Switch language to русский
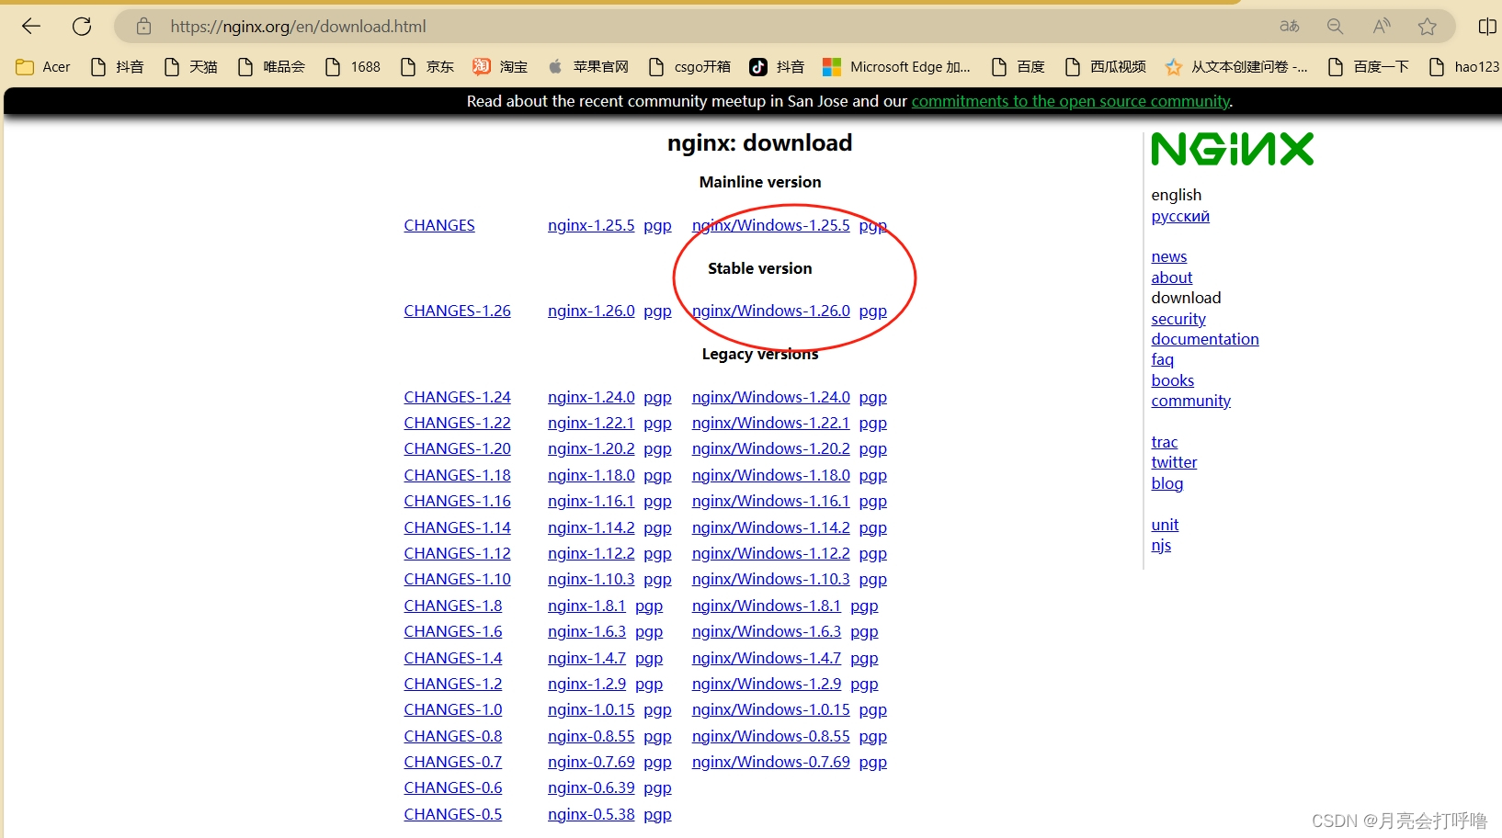 point(1179,216)
